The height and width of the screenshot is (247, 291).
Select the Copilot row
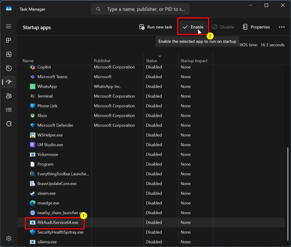(151, 67)
